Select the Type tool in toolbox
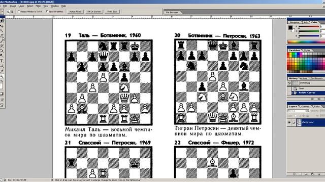This screenshot has height=182, width=325. (x=2, y=61)
